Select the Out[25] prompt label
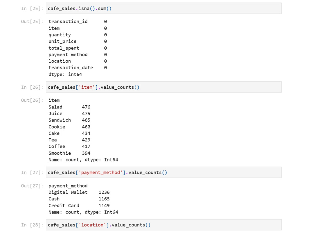This screenshot has height=231, width=309. click(32, 22)
